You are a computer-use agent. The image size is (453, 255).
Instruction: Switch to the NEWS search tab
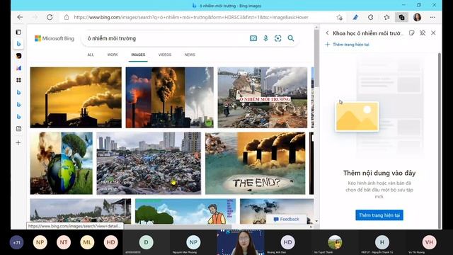click(190, 55)
